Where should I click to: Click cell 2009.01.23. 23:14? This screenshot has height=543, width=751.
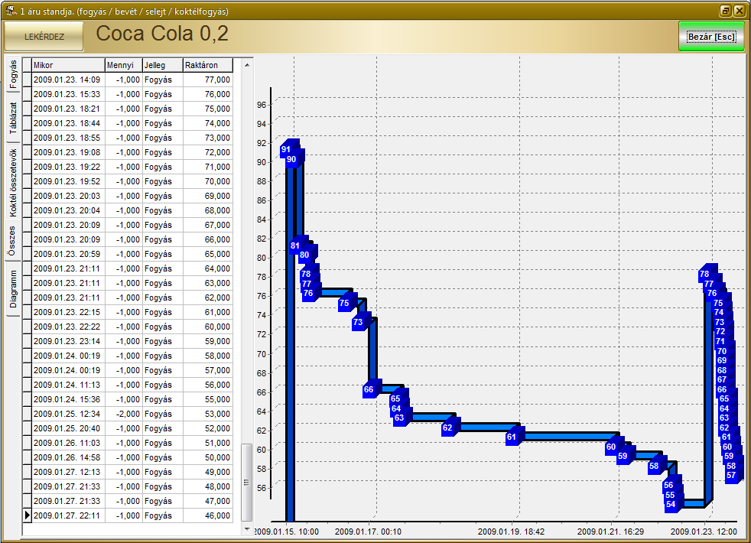click(x=68, y=341)
